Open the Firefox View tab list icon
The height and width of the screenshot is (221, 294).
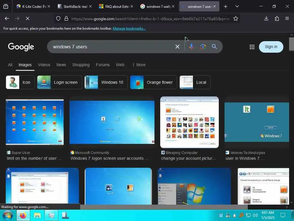tap(6, 7)
